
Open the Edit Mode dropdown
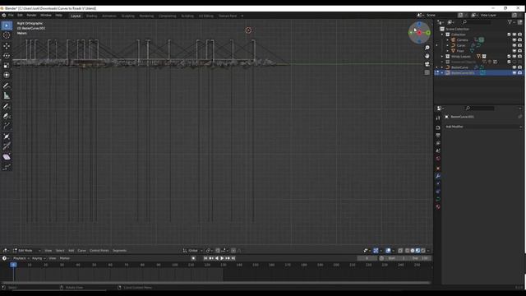click(27, 251)
